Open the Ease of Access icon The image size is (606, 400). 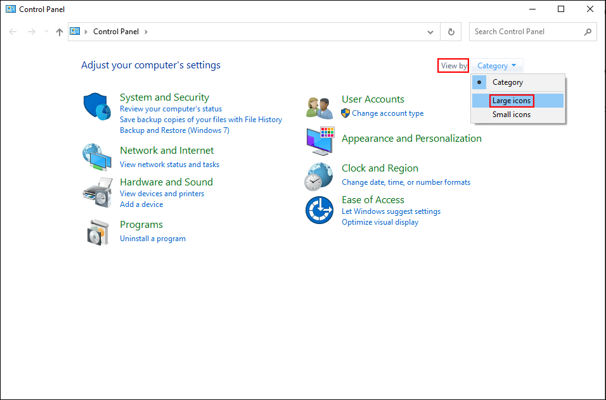(x=319, y=209)
